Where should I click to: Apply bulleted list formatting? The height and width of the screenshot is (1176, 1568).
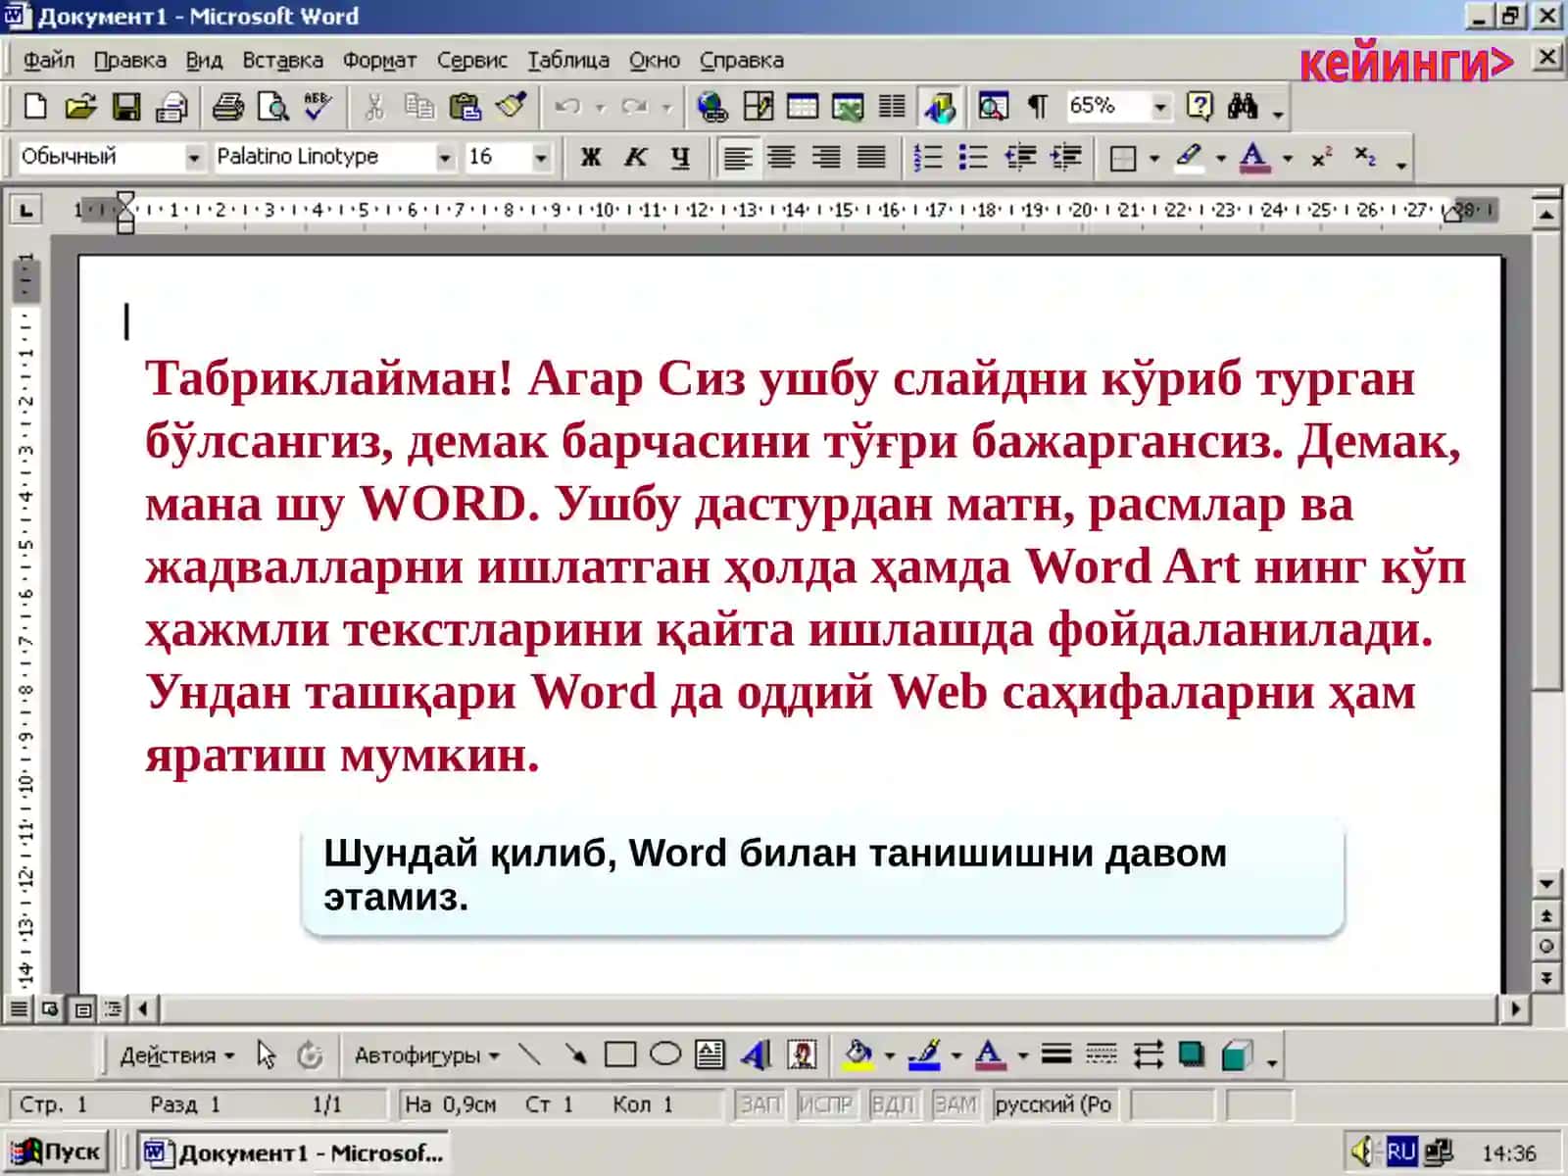pos(972,157)
